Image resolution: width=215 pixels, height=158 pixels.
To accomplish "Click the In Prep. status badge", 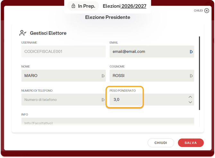I will [83, 6].
